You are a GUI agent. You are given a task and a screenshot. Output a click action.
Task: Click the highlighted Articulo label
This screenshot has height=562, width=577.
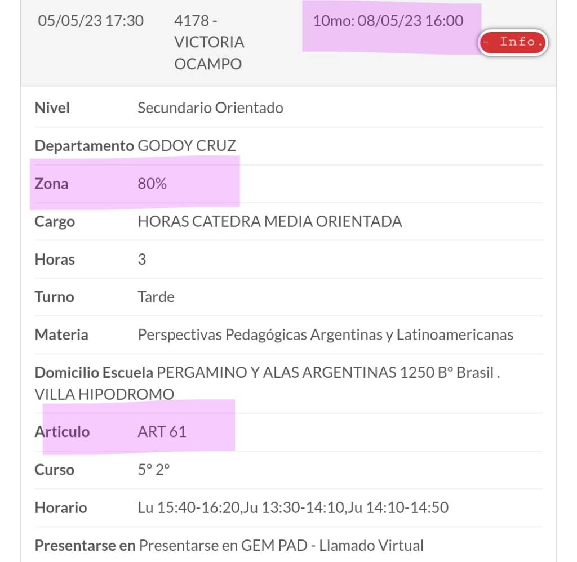pos(62,432)
